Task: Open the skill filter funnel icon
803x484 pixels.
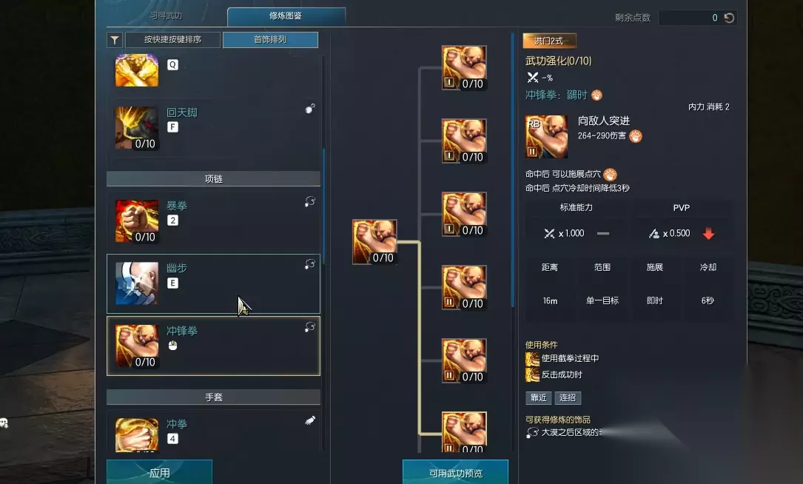Action: point(115,40)
